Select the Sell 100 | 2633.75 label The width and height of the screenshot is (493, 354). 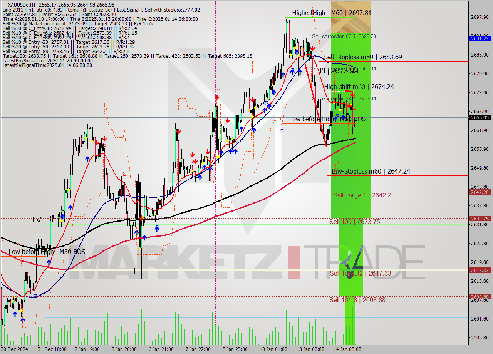tap(355, 222)
